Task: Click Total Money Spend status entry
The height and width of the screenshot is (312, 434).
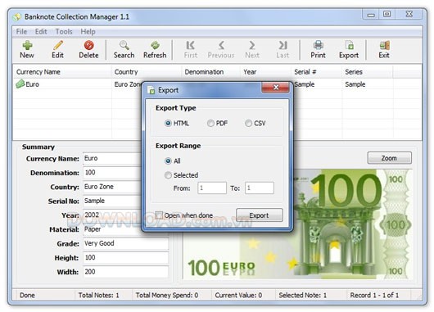Action: pos(167,295)
